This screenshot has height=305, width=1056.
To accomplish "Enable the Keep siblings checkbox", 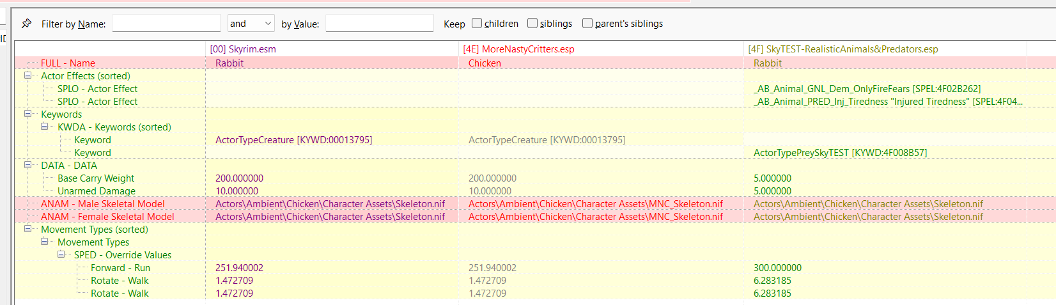I will (532, 23).
